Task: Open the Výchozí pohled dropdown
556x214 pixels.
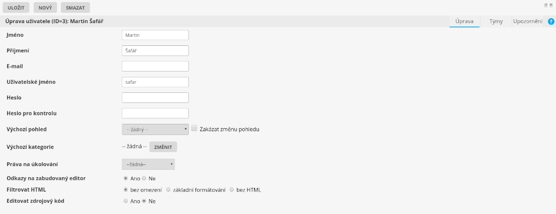Action: 155,129
